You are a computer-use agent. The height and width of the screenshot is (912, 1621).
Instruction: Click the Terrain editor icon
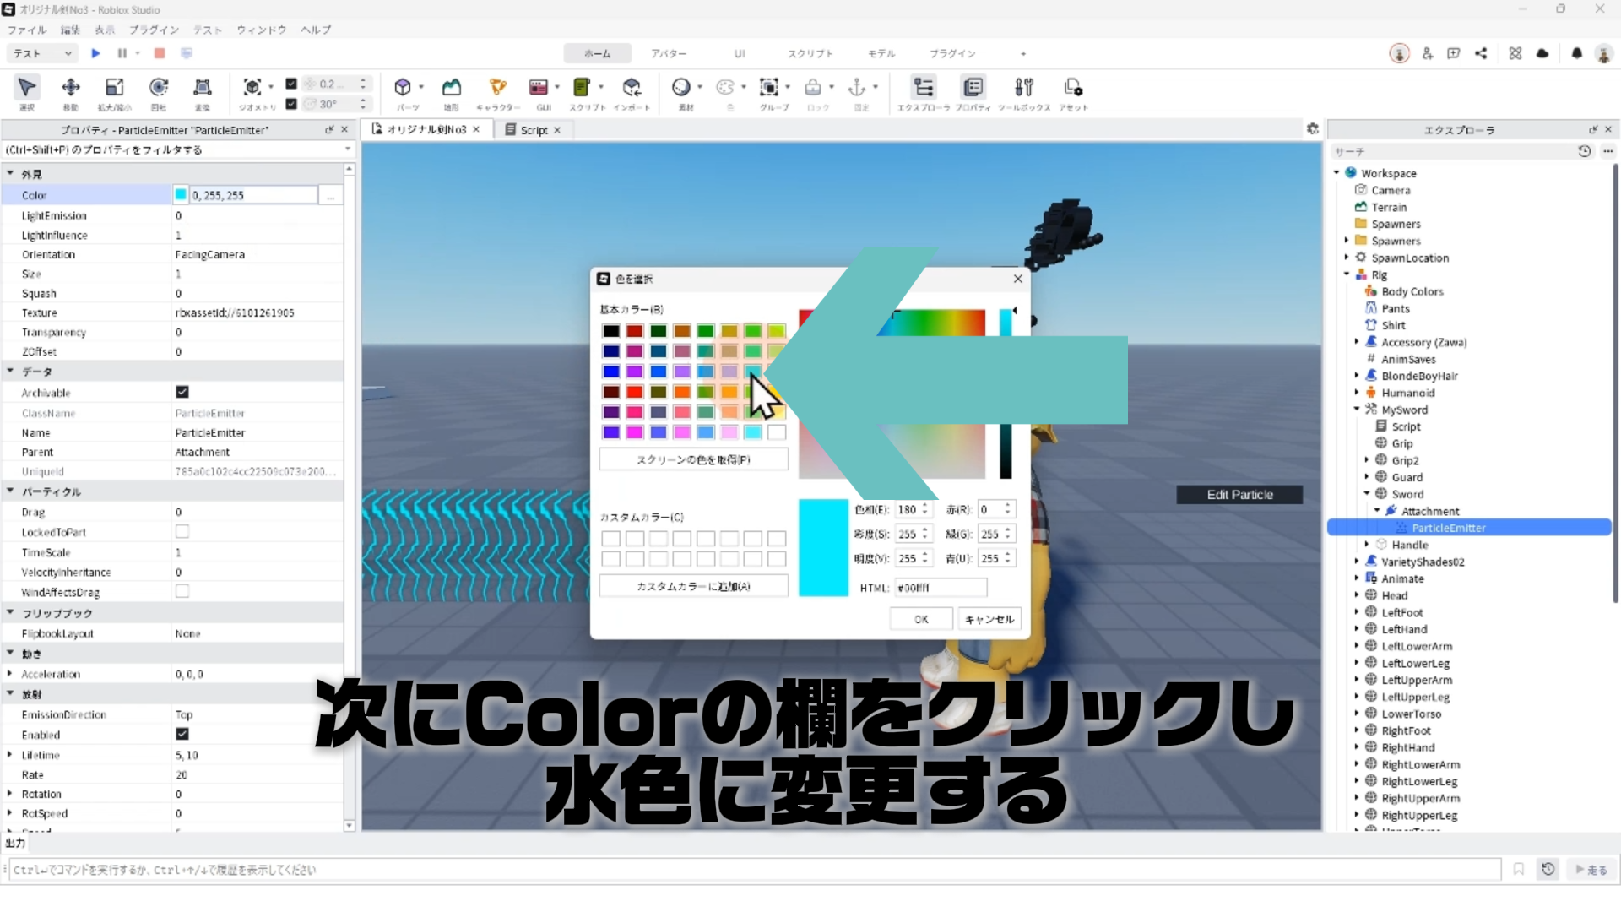pos(452,88)
